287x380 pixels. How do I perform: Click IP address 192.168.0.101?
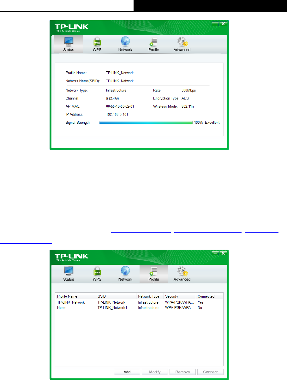pyautogui.click(x=117, y=115)
